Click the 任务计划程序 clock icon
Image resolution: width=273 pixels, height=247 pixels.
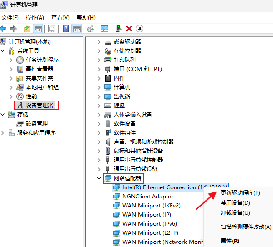[x=20, y=60]
